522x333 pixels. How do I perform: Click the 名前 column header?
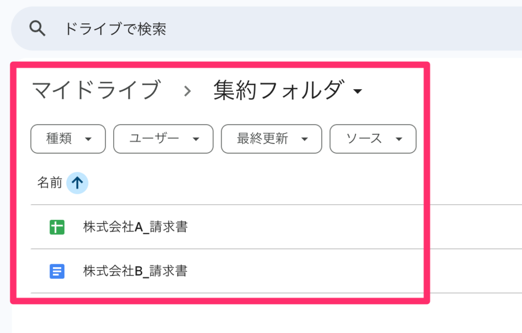[49, 183]
